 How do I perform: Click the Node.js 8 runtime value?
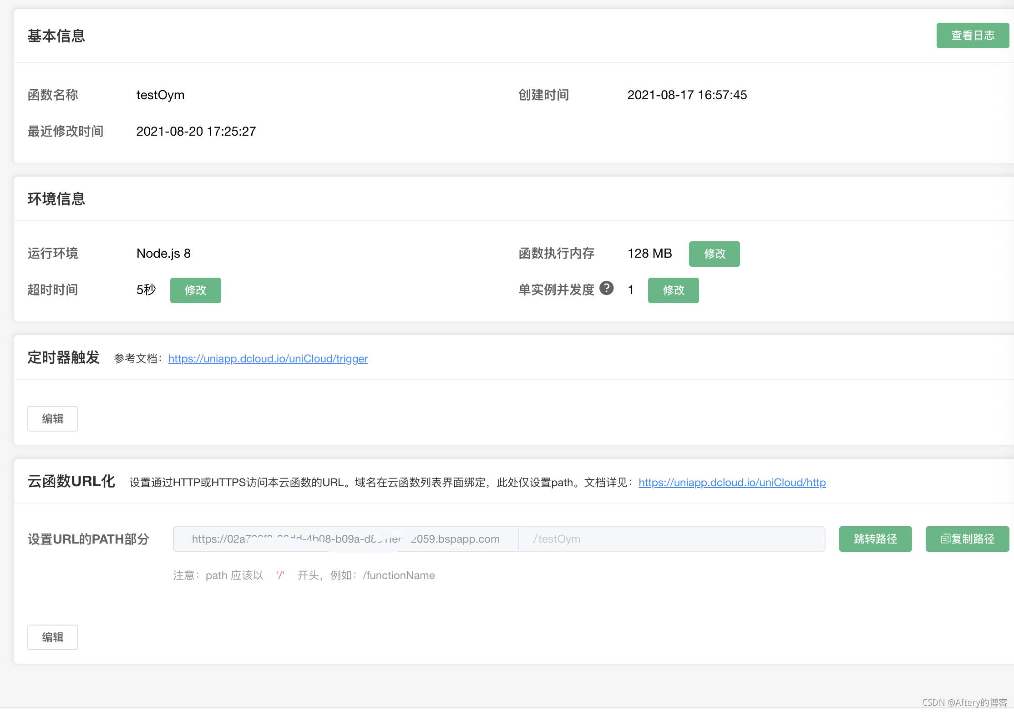163,254
